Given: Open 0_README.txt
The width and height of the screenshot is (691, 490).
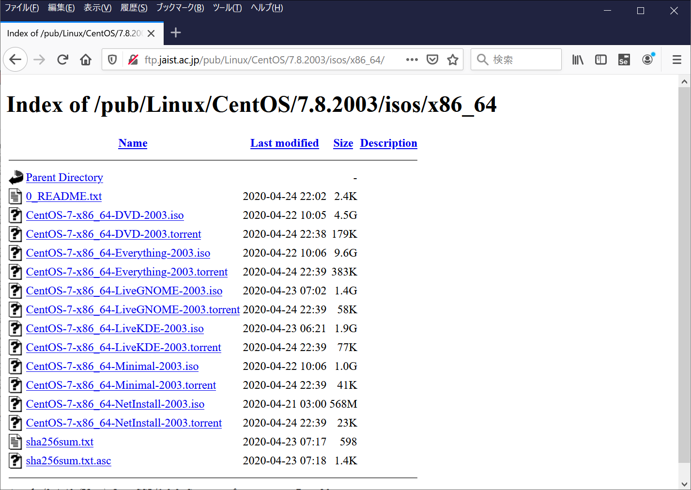Looking at the screenshot, I should click(x=64, y=196).
